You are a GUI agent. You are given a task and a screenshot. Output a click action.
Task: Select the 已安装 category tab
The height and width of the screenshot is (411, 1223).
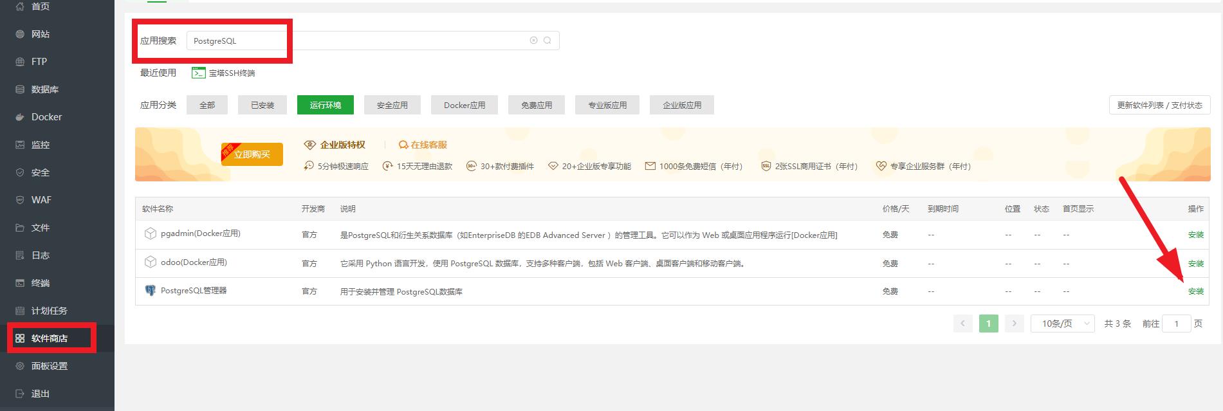click(262, 105)
